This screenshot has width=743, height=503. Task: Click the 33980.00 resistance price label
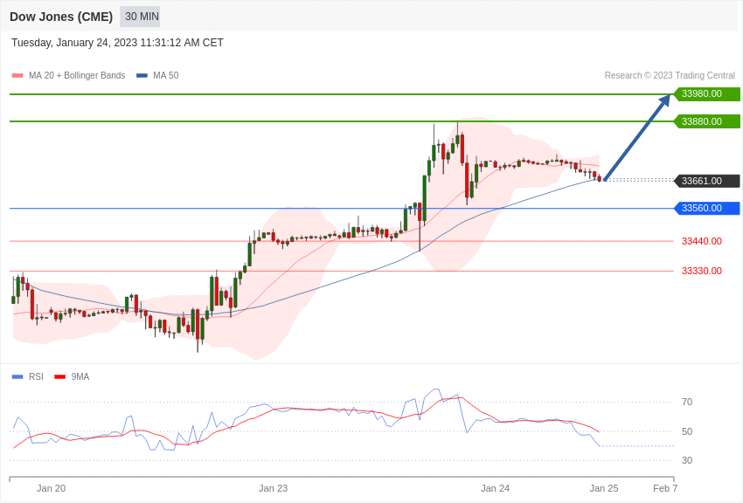click(x=707, y=93)
